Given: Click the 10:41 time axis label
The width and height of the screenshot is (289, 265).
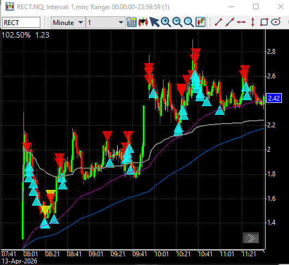Looking at the screenshot, I should (205, 254).
